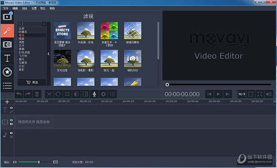The height and width of the screenshot is (168, 277).
Task: Open the 帮助 menu
Action: (x=52, y=8)
